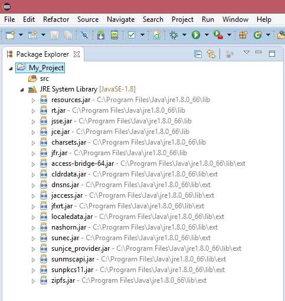The width and height of the screenshot is (285, 301).
Task: Click the green Run button icon
Action: 196,35
